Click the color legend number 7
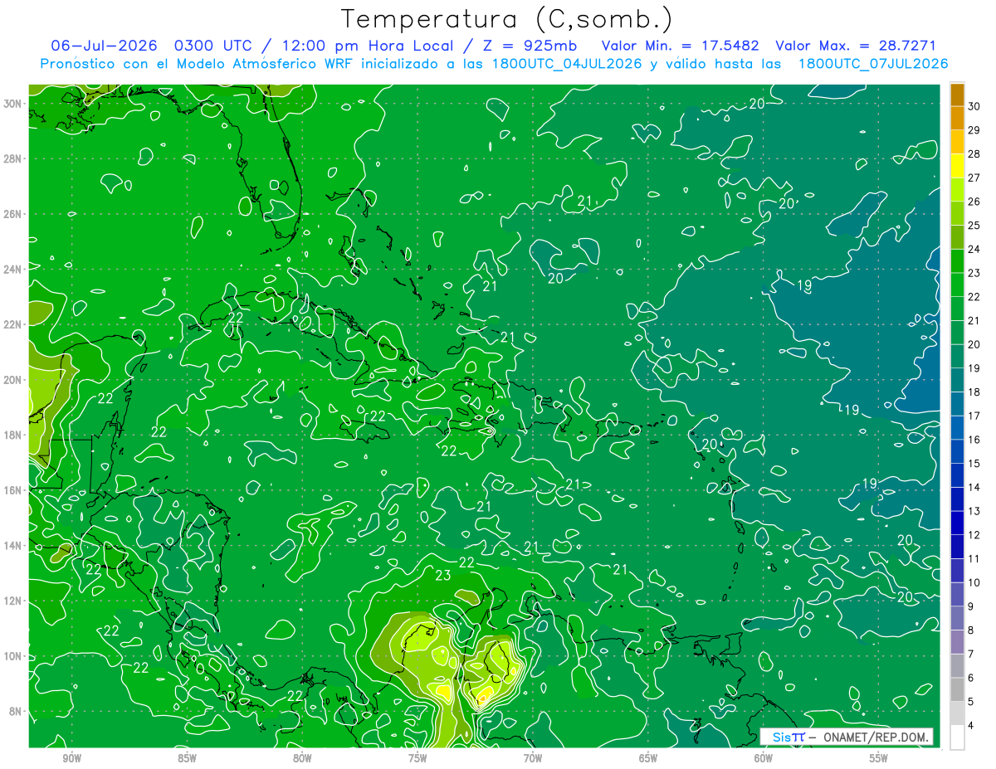Viewport: 996px width, 769px height. (971, 655)
